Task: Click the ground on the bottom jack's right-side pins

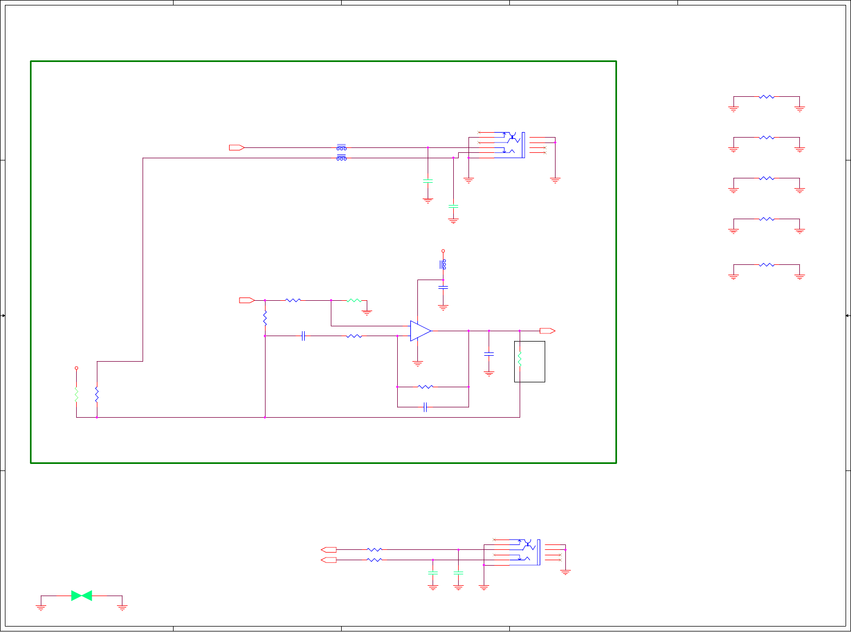Action: pos(565,572)
